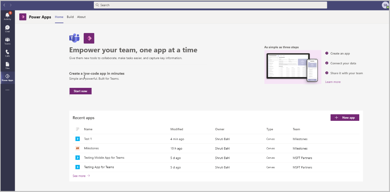
Task: Click MSFT Partners for Testing Mobile App
Action: coord(302,158)
